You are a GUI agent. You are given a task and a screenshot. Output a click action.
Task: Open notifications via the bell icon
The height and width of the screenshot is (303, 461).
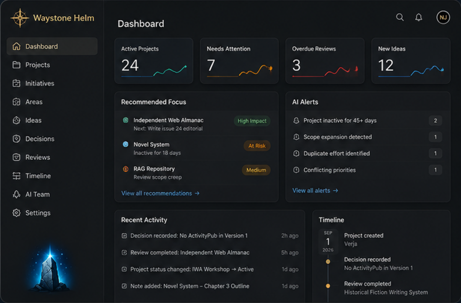click(419, 17)
